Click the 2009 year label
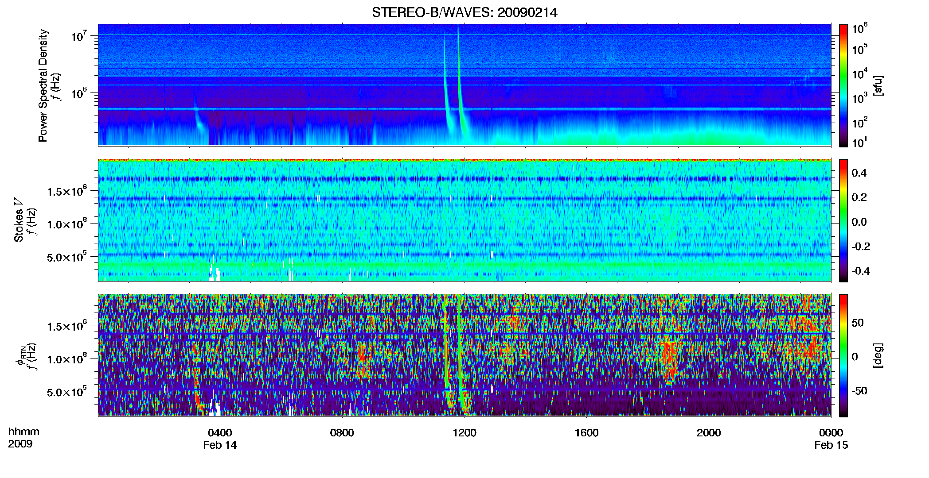The image size is (929, 478). tap(20, 444)
